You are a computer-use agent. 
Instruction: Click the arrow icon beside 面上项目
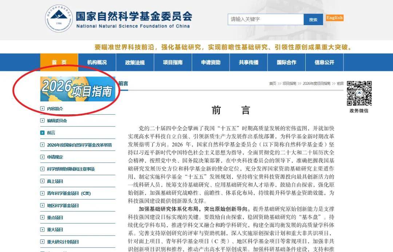pyautogui.click(x=43, y=181)
